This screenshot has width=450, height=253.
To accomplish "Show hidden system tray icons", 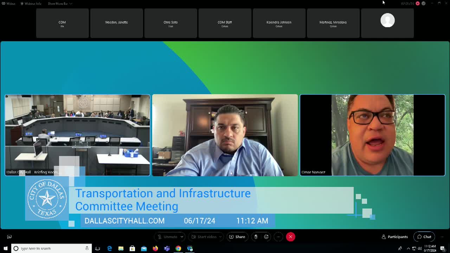I will [x=408, y=248].
